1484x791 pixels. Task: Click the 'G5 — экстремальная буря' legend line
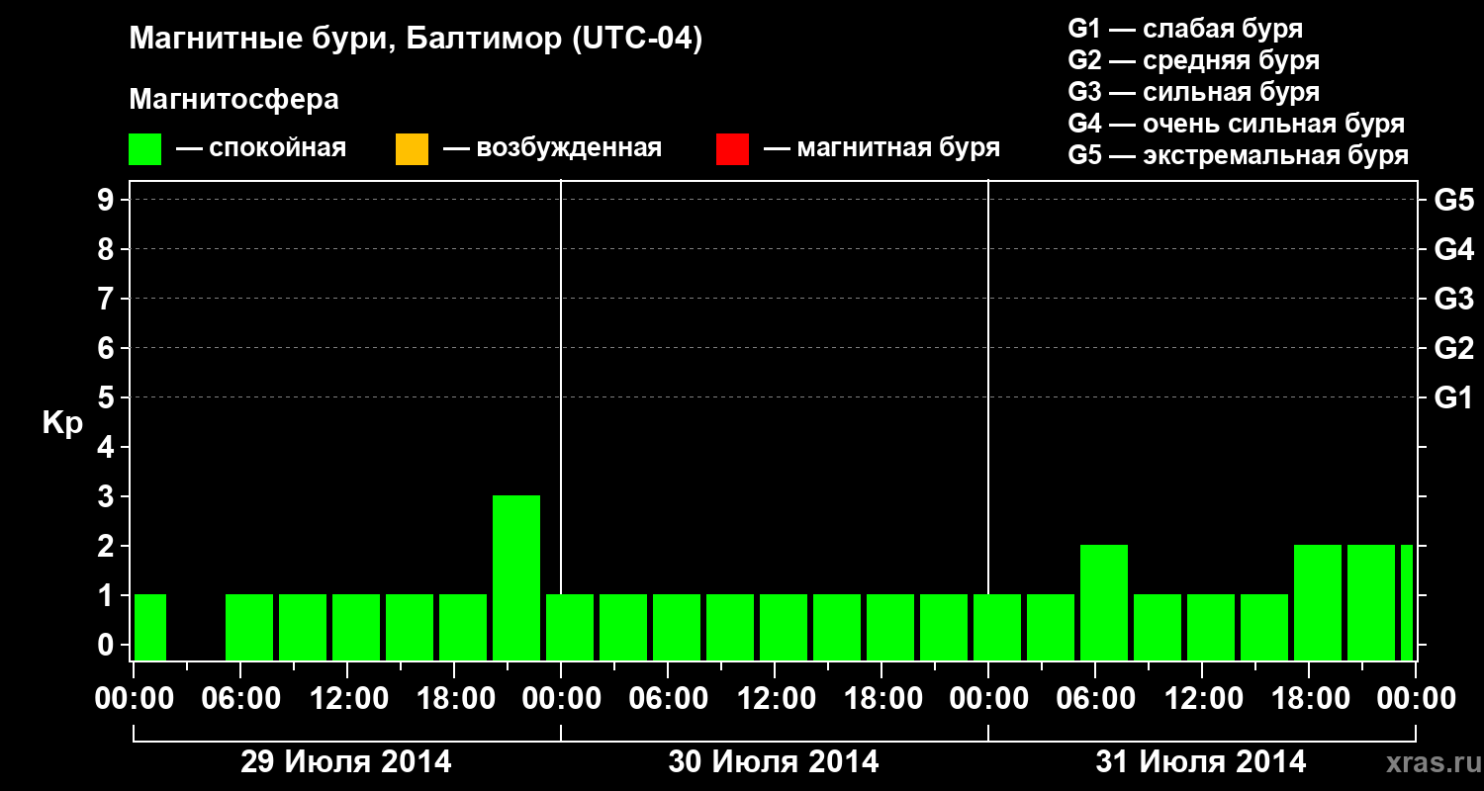point(1239,155)
